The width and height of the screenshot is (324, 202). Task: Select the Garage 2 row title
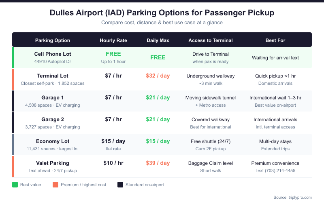(x=53, y=120)
